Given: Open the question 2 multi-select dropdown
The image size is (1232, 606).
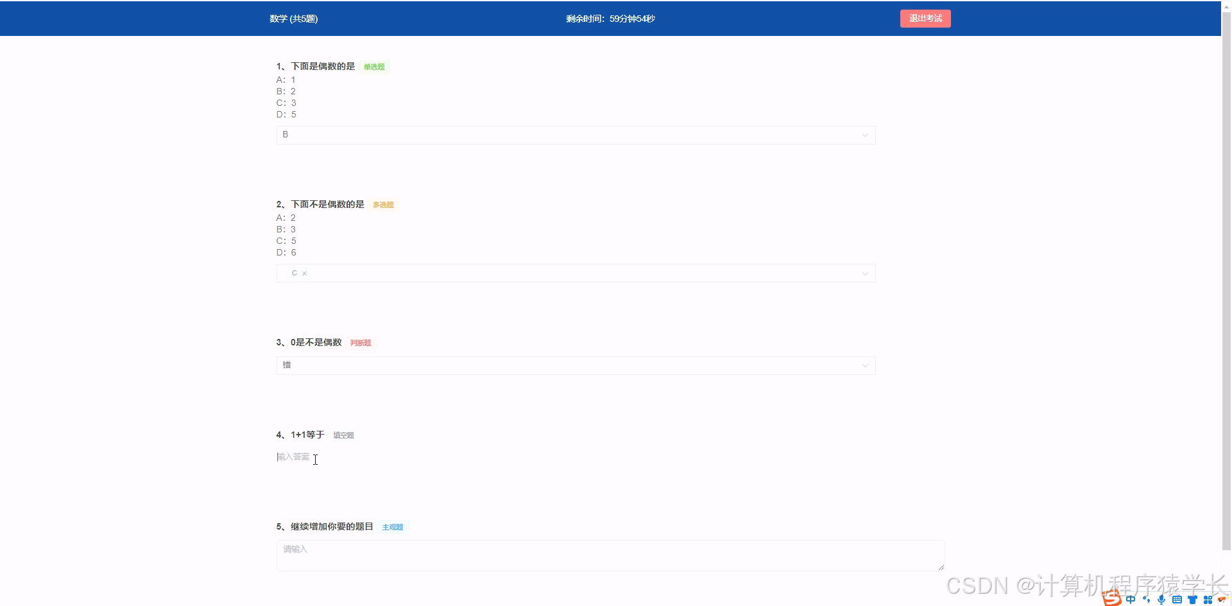Looking at the screenshot, I should (x=576, y=273).
